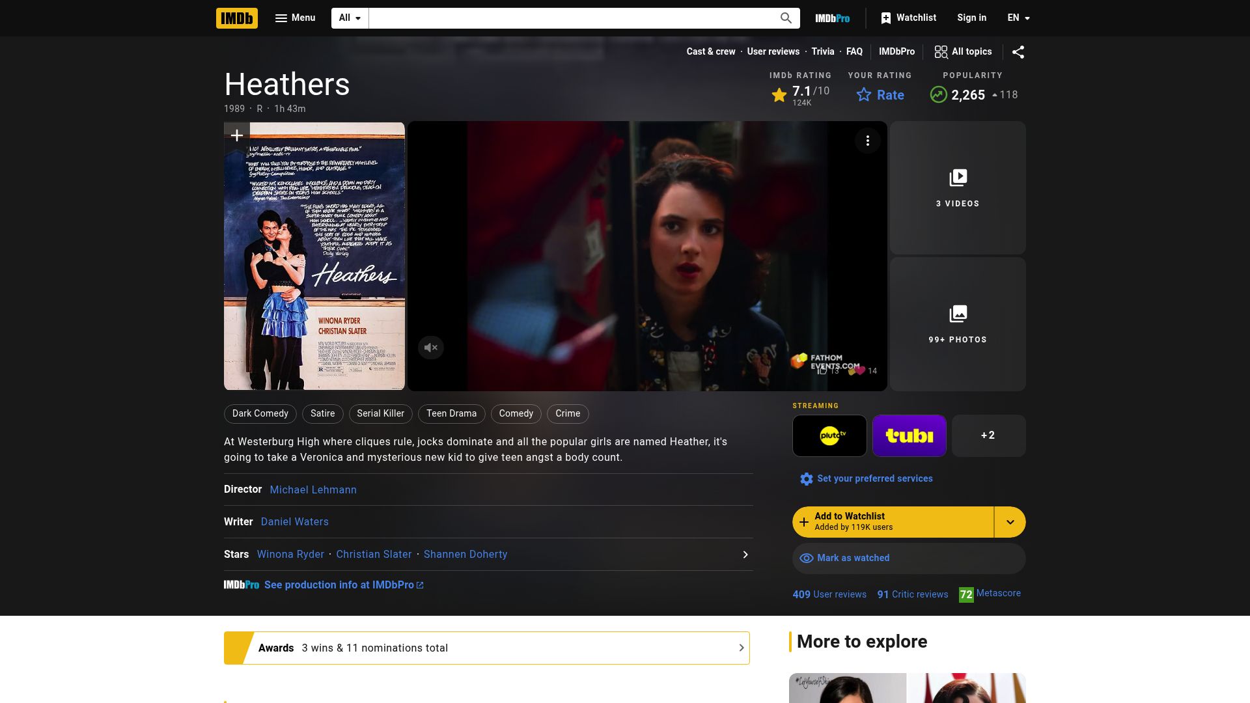This screenshot has width=1250, height=703.
Task: Open the All search category dropdown
Action: (x=350, y=18)
